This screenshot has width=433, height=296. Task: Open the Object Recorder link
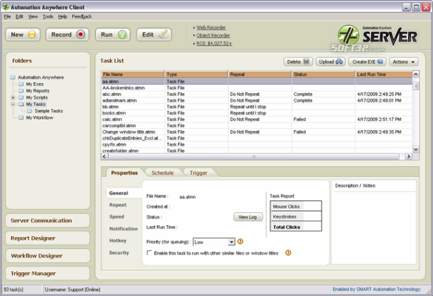213,36
